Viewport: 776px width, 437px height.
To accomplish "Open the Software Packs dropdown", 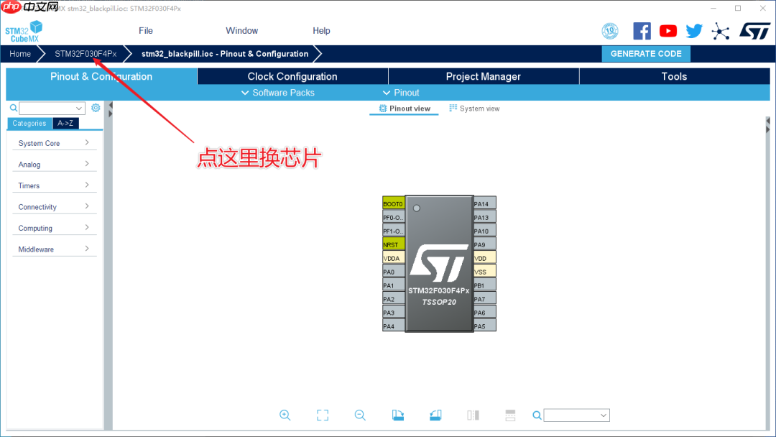I will pos(279,92).
